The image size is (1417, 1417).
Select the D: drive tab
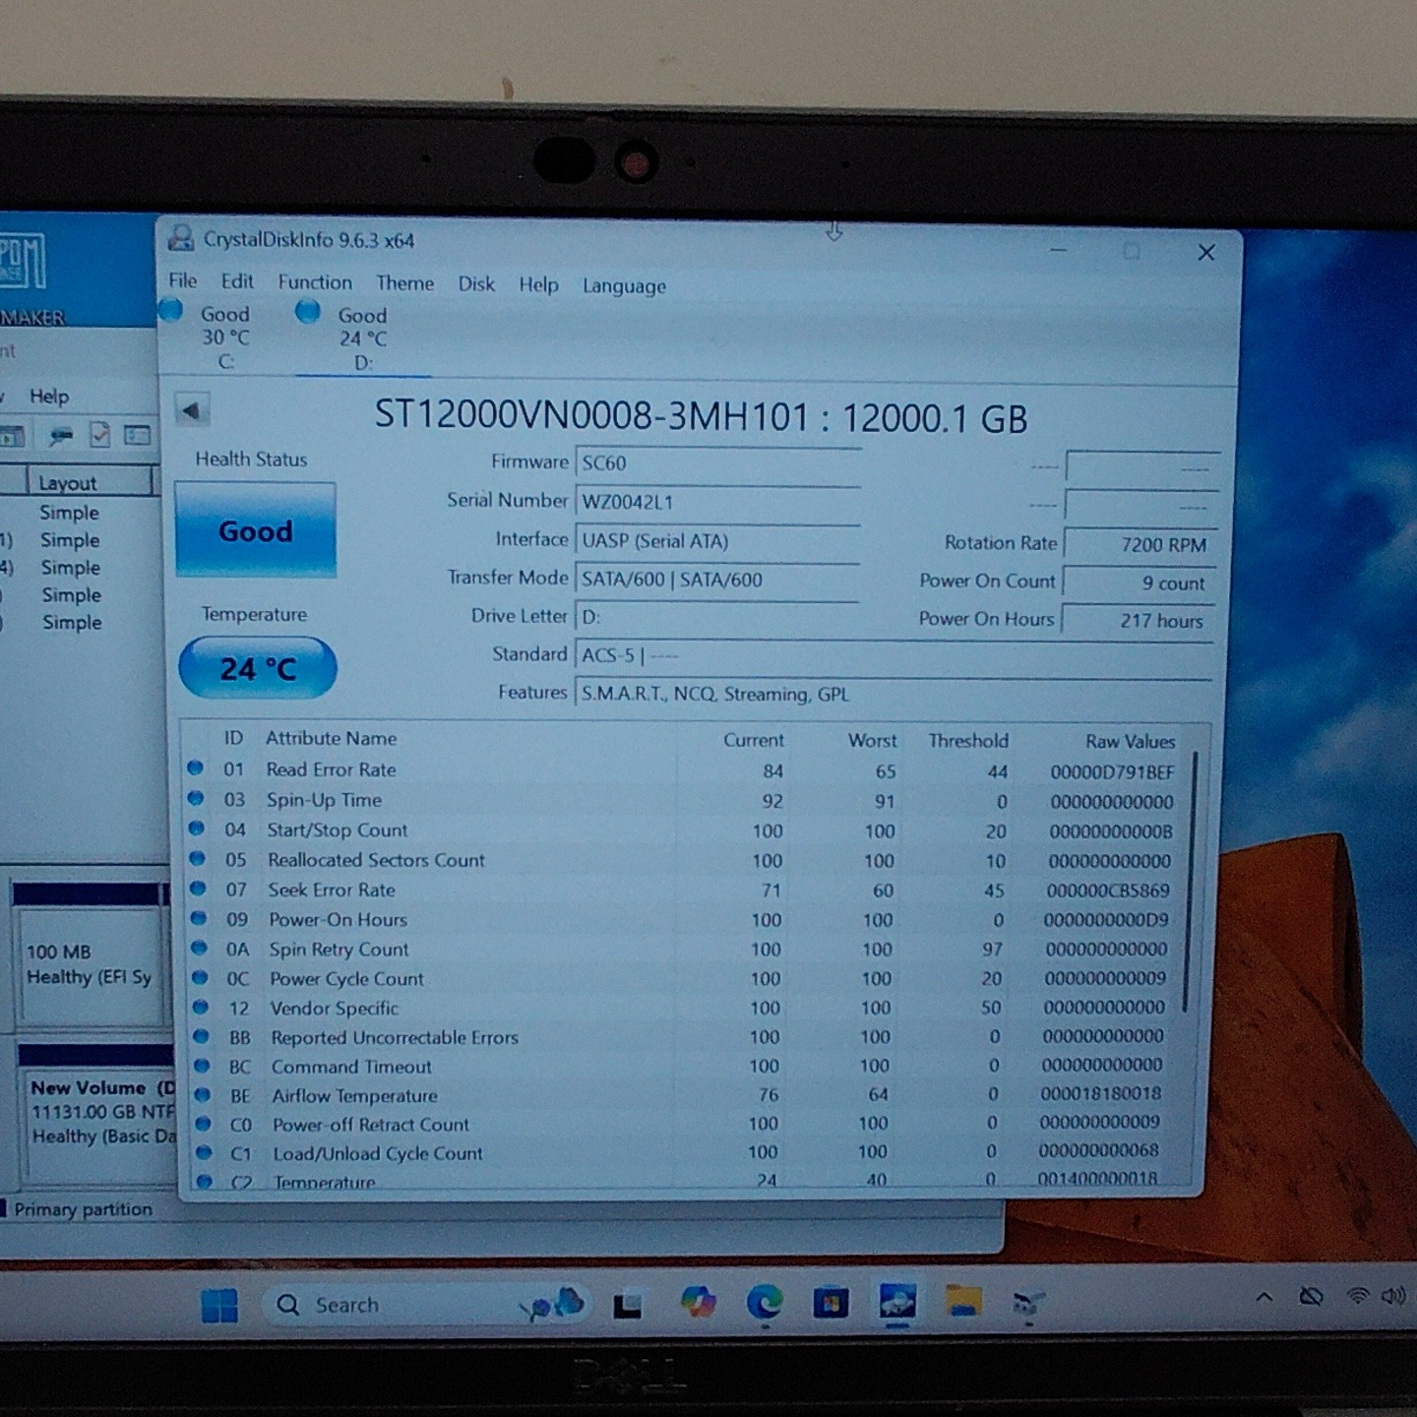point(362,339)
